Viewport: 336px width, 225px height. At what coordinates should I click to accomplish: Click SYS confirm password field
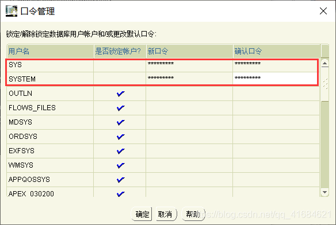point(276,65)
